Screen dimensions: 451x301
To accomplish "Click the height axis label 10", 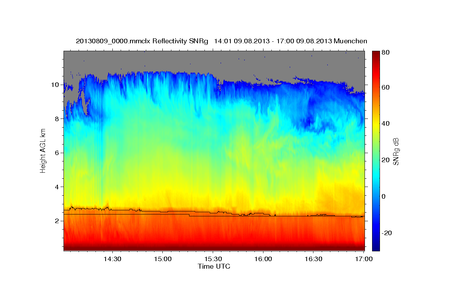I will pos(55,85).
